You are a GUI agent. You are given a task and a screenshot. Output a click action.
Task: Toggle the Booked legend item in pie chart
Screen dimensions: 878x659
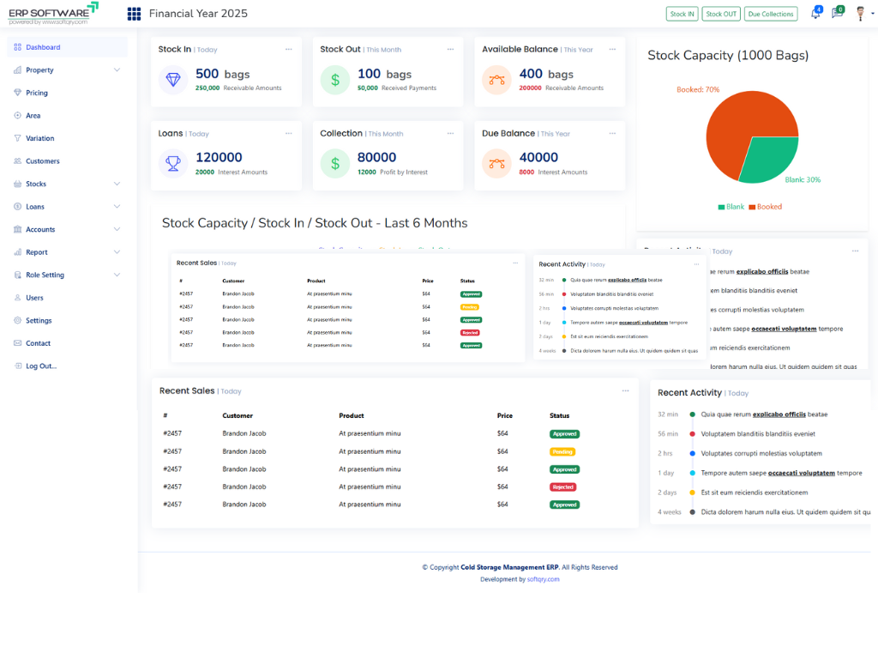[x=765, y=207]
